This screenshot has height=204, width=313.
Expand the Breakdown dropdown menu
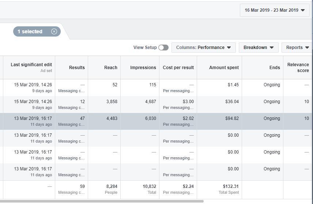[x=259, y=48]
